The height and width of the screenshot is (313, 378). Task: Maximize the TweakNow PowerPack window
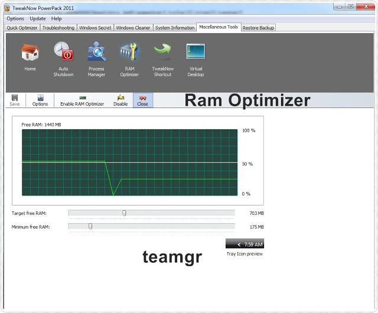pyautogui.click(x=351, y=6)
